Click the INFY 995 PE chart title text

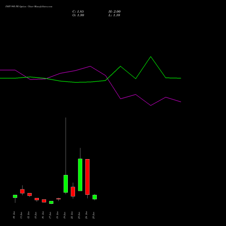tap(29, 7)
